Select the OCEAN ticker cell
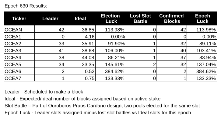 click(19, 29)
